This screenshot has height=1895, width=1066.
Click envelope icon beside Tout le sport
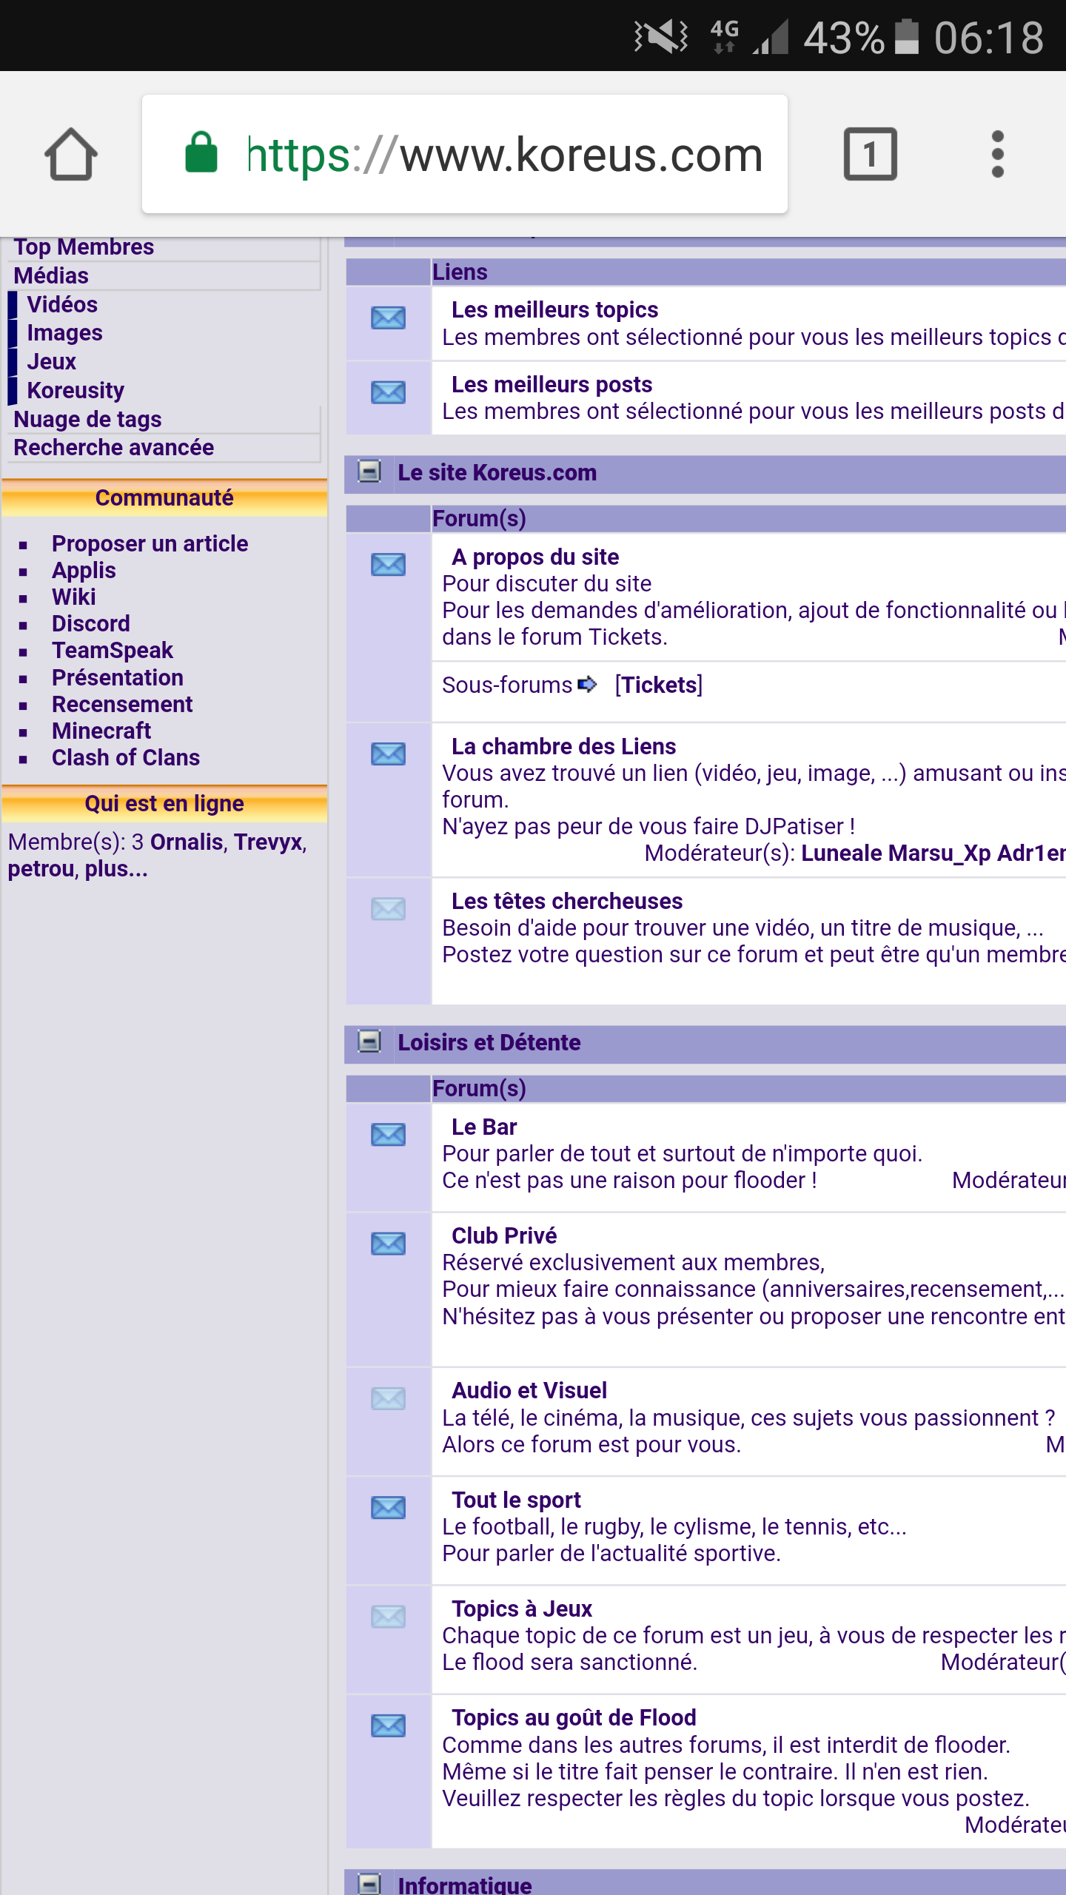(x=388, y=1508)
